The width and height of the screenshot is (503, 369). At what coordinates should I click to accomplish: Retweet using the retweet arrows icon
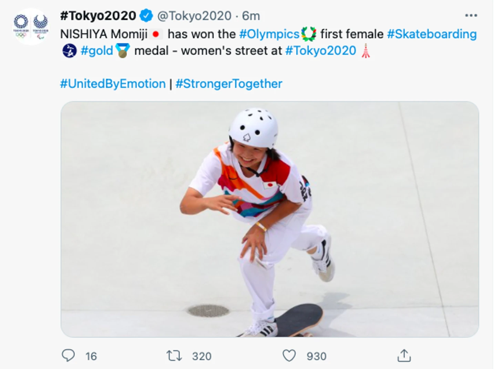tap(174, 356)
